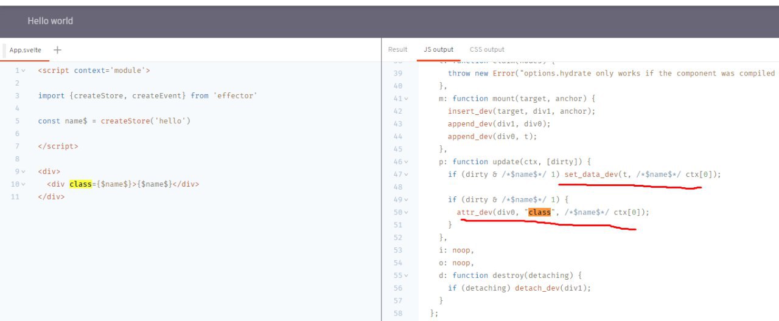Click the <script context='module'> line
Screen dimensions: 779x321
coord(94,71)
